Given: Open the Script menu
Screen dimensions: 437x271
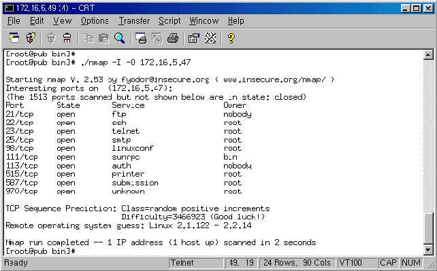Looking at the screenshot, I should coord(169,21).
